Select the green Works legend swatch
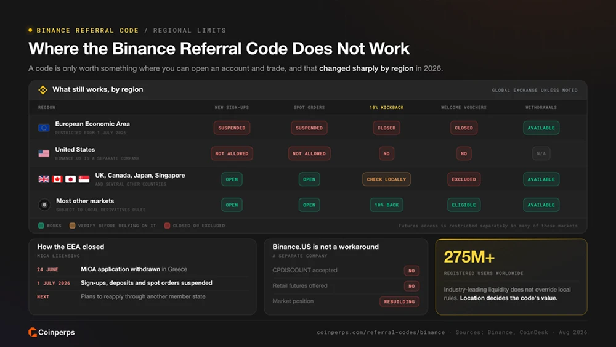Image resolution: width=616 pixels, height=347 pixels. [41, 226]
